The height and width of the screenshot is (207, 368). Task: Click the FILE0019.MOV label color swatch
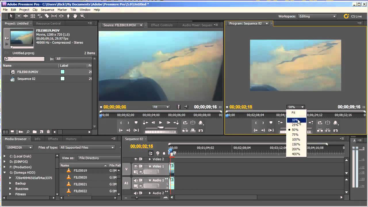click(62, 72)
